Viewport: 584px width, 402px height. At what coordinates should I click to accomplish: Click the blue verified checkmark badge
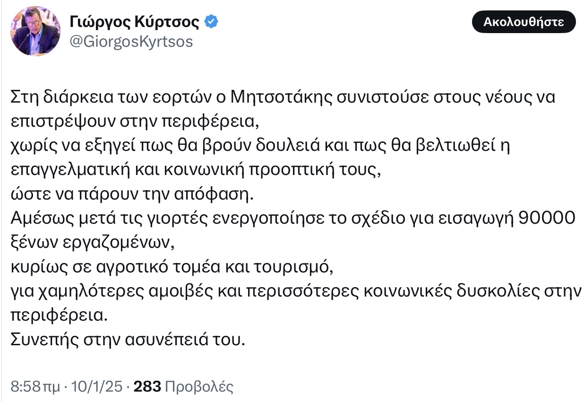coord(211,22)
